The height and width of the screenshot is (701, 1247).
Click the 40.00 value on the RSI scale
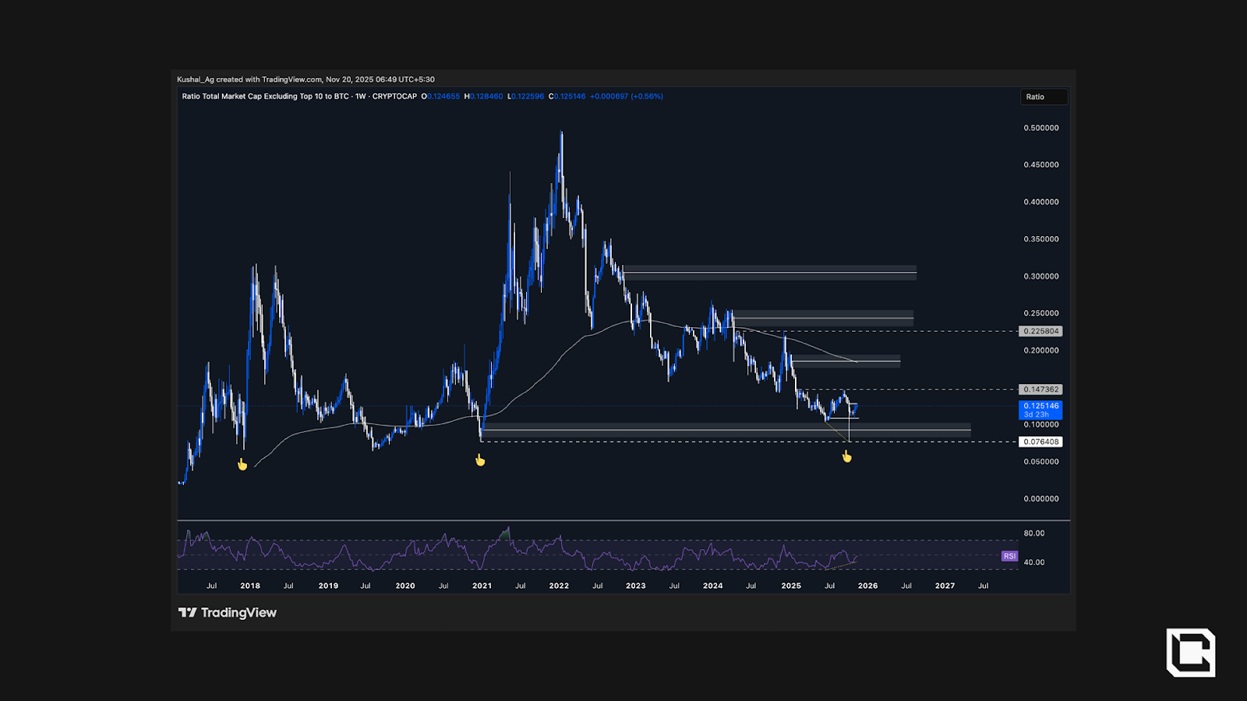point(1034,562)
